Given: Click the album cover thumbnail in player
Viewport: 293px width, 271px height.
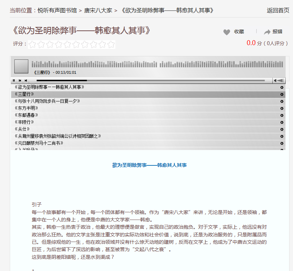Looking at the screenshot, I should (x=21, y=66).
